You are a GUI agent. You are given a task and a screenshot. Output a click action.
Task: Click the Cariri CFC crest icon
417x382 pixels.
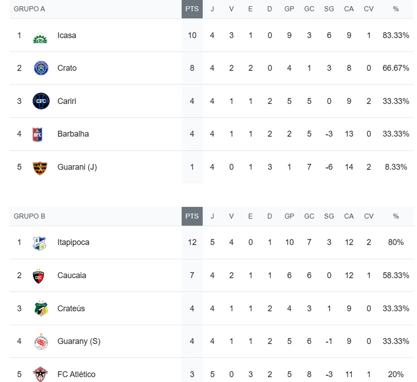pos(41,101)
